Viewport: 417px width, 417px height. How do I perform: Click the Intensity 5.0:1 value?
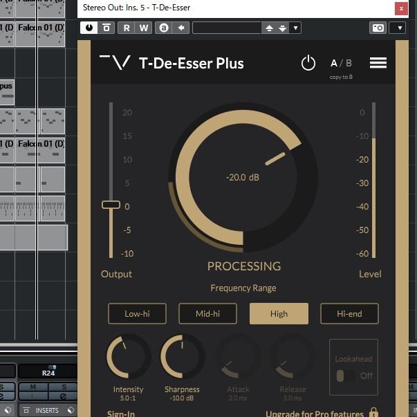pyautogui.click(x=128, y=398)
